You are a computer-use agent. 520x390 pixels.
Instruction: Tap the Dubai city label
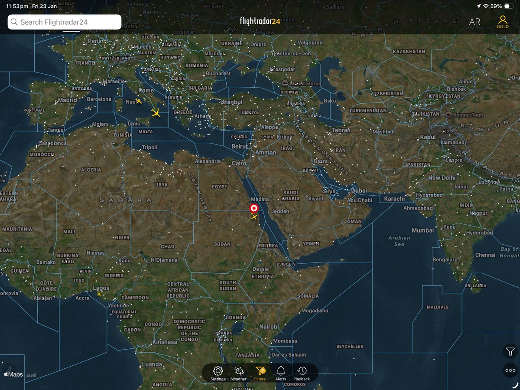[x=359, y=190]
